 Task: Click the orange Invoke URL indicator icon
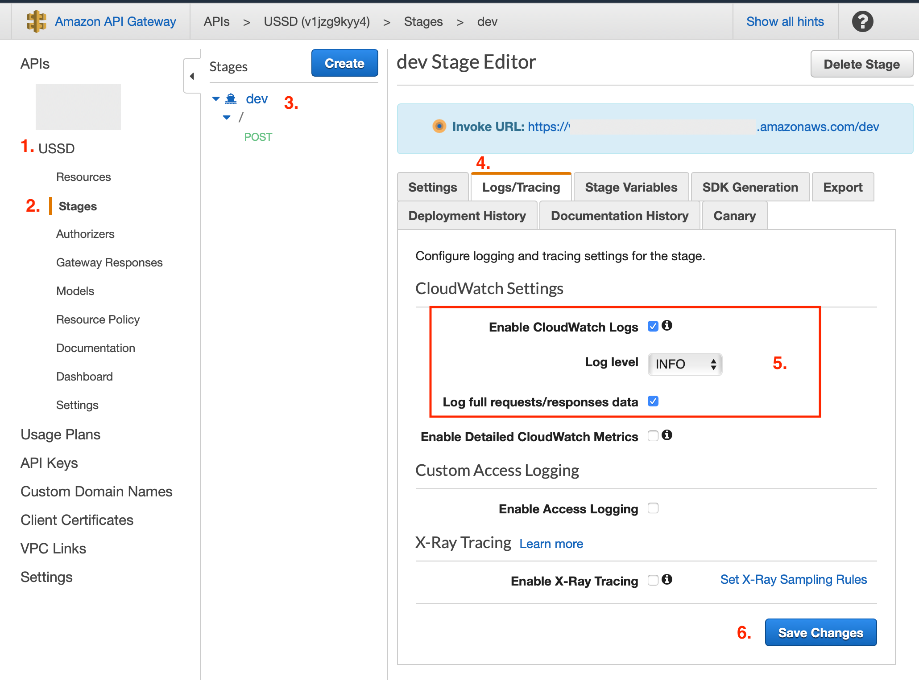(x=439, y=127)
